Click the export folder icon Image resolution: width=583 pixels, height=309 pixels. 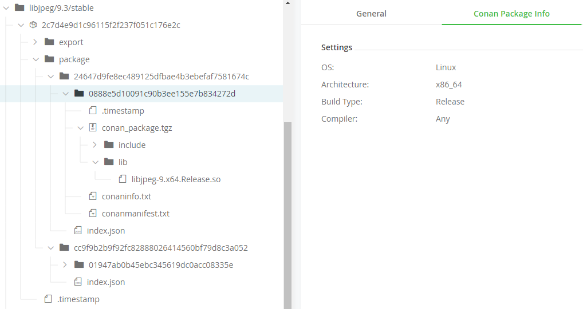click(49, 42)
